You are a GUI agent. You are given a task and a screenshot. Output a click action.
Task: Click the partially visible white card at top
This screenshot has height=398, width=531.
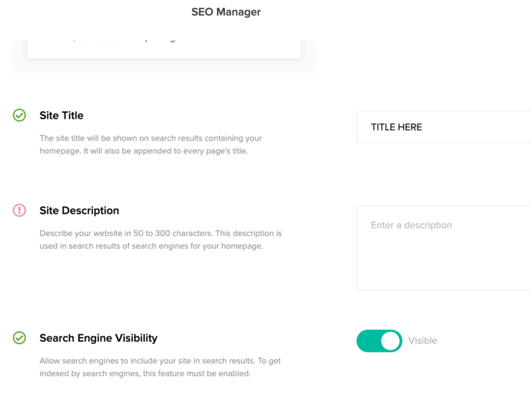pyautogui.click(x=164, y=49)
